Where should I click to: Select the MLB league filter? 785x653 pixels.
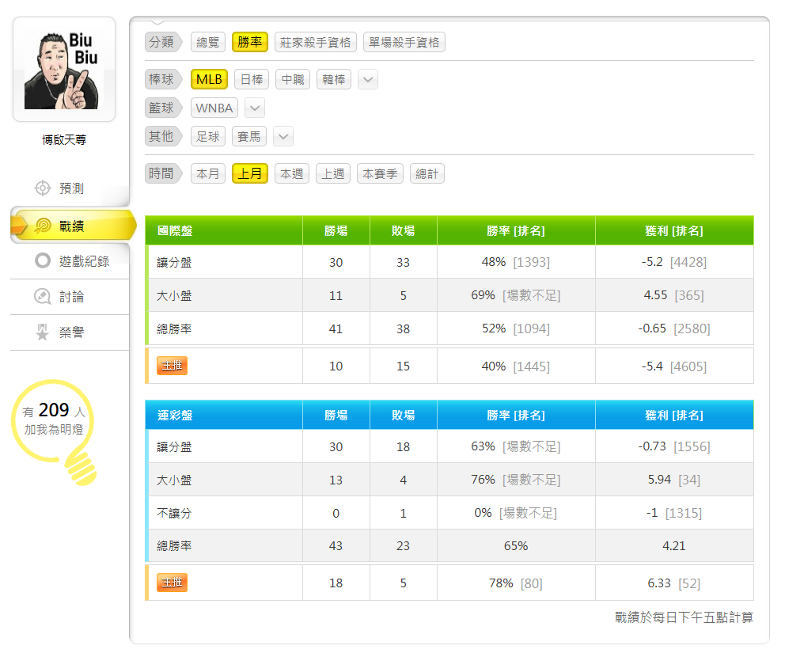209,79
